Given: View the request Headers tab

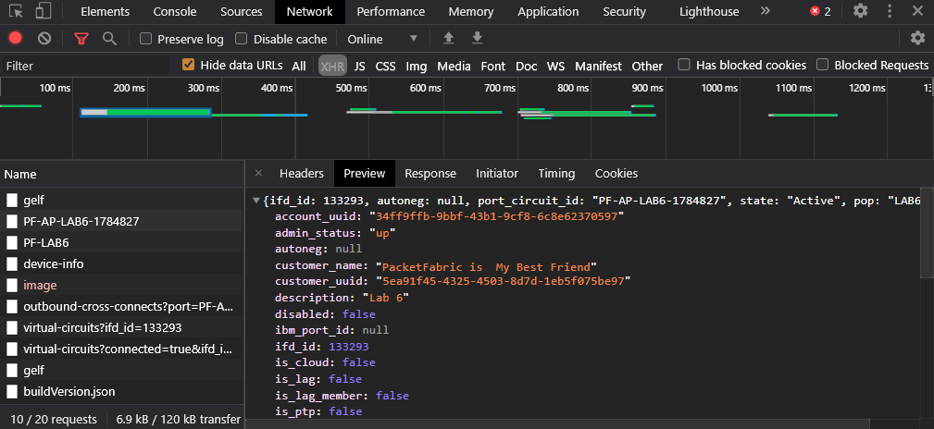Looking at the screenshot, I should pyautogui.click(x=302, y=173).
